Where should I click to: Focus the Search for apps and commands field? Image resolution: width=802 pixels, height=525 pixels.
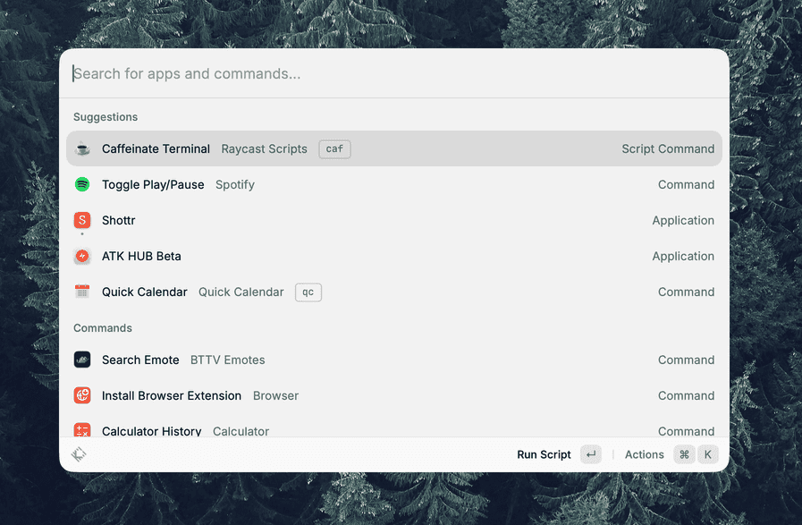393,73
